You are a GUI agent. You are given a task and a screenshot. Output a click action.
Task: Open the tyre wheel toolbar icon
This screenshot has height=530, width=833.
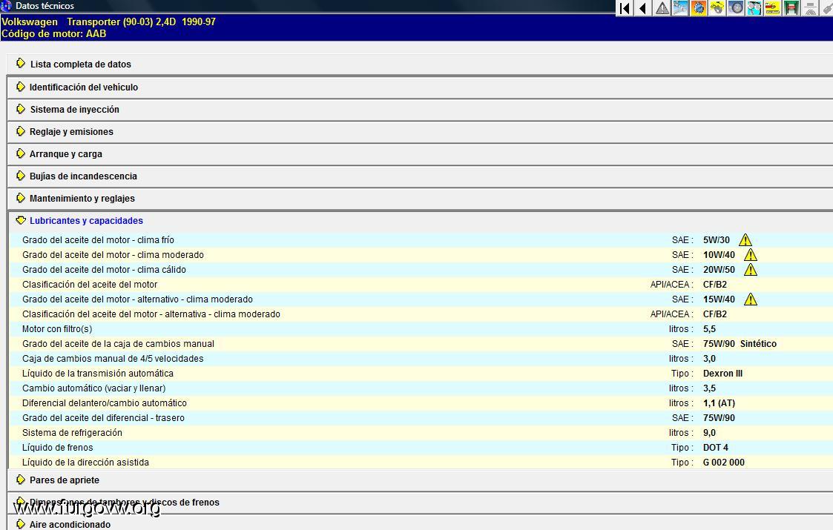(x=736, y=8)
